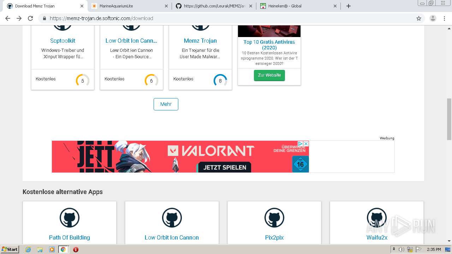Click Kostenlose alternative Apps heading
This screenshot has height=254, width=452.
click(x=63, y=192)
